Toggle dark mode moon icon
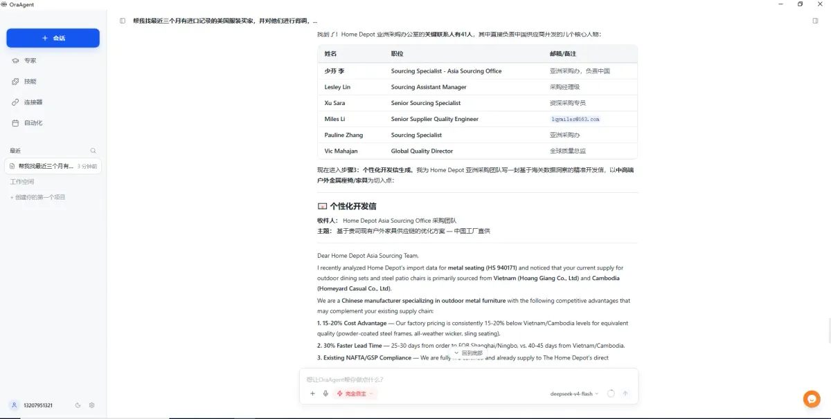This screenshot has height=419, width=831. [78, 405]
